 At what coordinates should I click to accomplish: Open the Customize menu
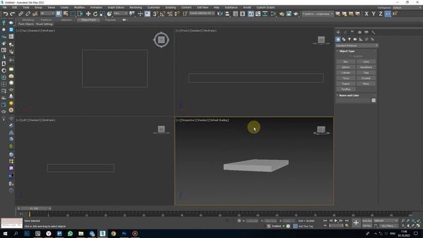point(153,7)
